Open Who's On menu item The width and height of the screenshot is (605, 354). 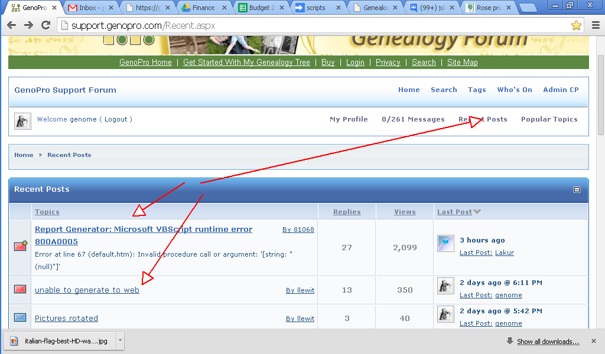pos(515,89)
